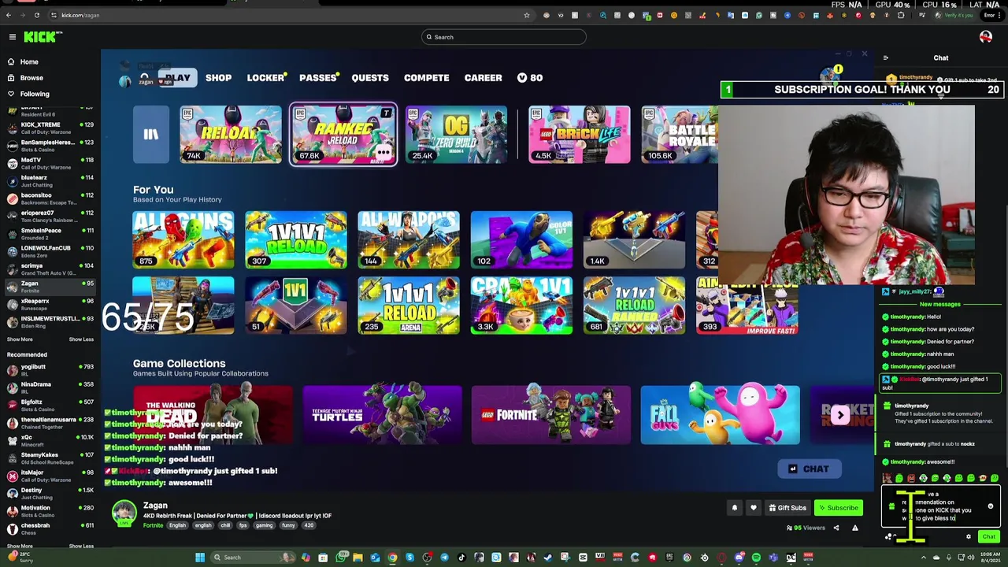Screen dimensions: 1008x567
Task: Click the Gift Subs button
Action: [787, 508]
